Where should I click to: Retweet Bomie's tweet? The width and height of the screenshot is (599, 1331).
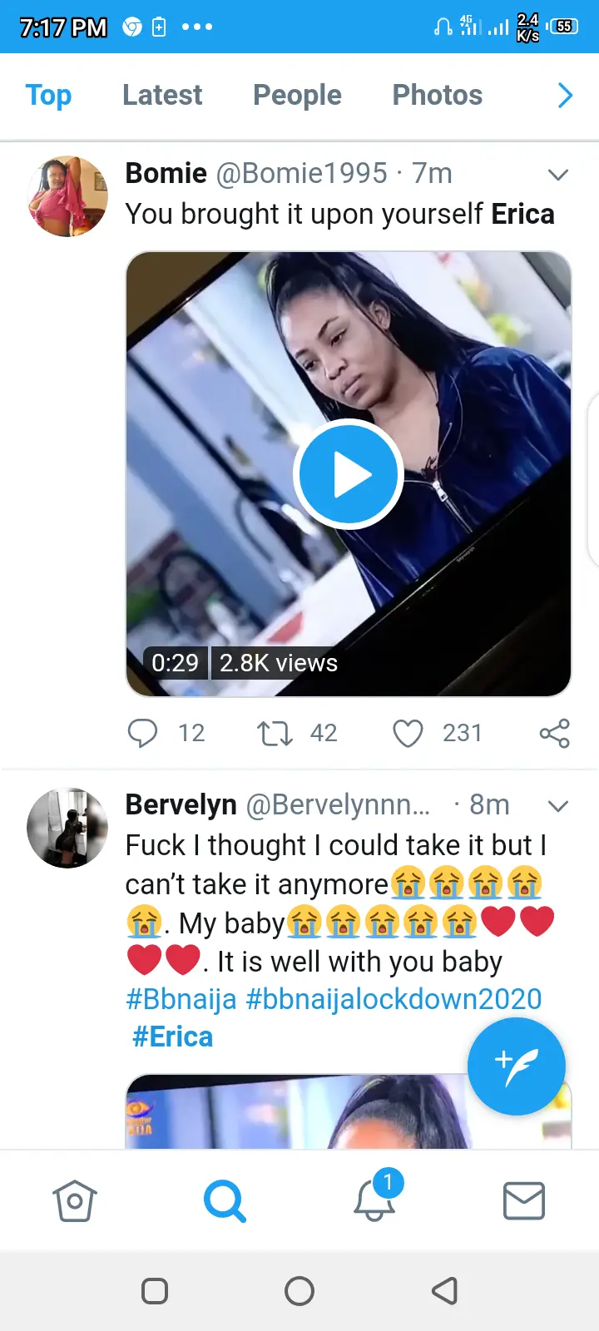coord(275,733)
